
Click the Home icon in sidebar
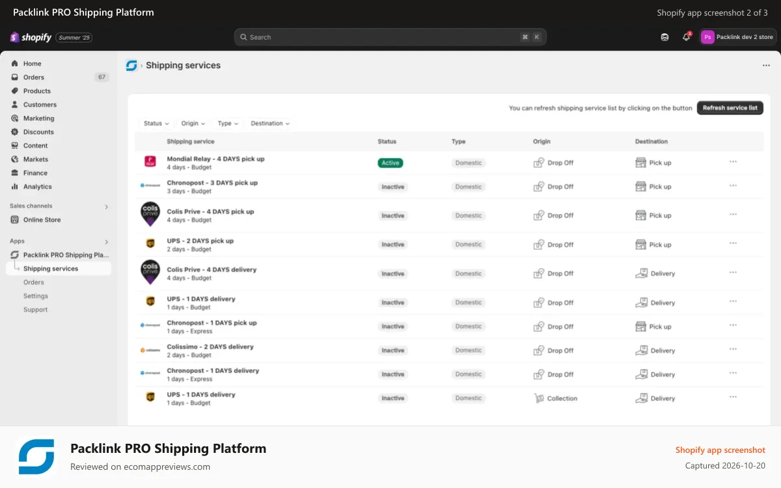click(x=15, y=64)
